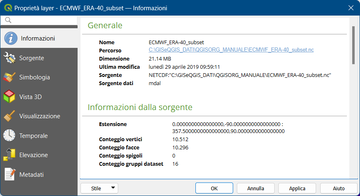Select the Visualizzazione tab
Screen dimensions: 360x196
(x=39, y=116)
